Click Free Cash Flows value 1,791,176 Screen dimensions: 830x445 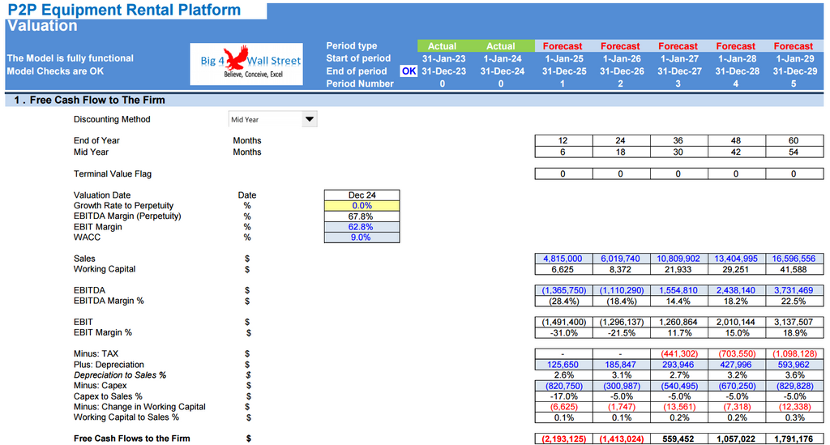(793, 439)
